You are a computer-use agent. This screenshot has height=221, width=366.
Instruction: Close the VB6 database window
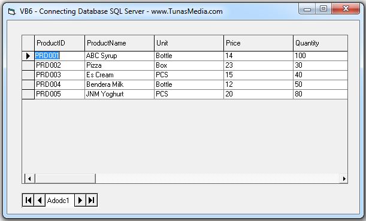click(346, 9)
